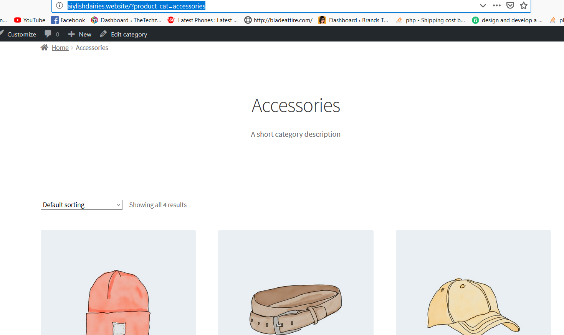
Task: Open the Default sorting dropdown
Action: click(x=81, y=205)
